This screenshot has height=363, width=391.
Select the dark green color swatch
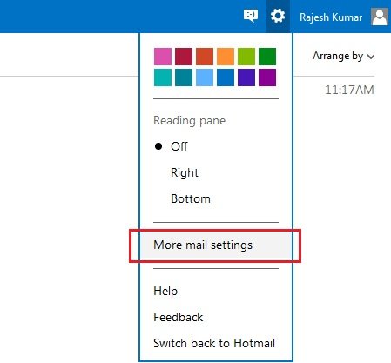pos(267,57)
